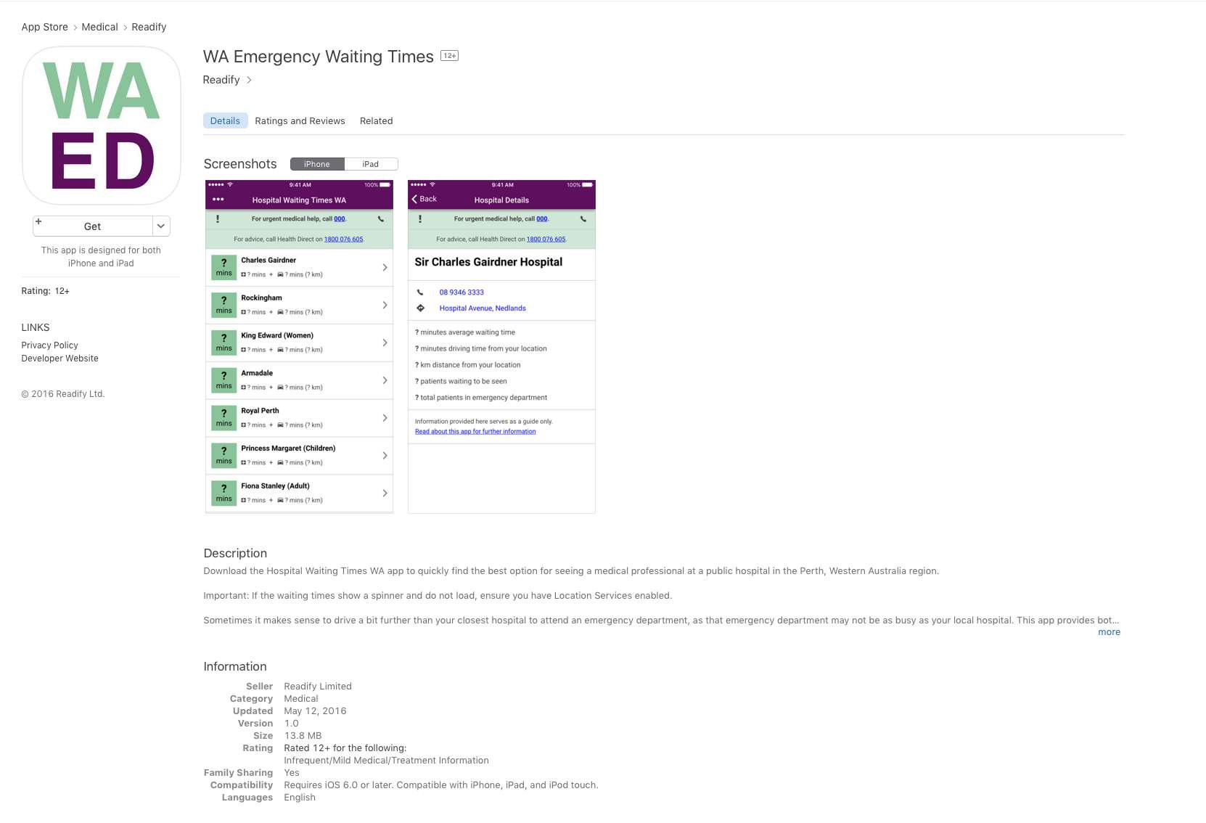Image resolution: width=1206 pixels, height=823 pixels.
Task: Open the Readify developer link under title
Action: (221, 80)
